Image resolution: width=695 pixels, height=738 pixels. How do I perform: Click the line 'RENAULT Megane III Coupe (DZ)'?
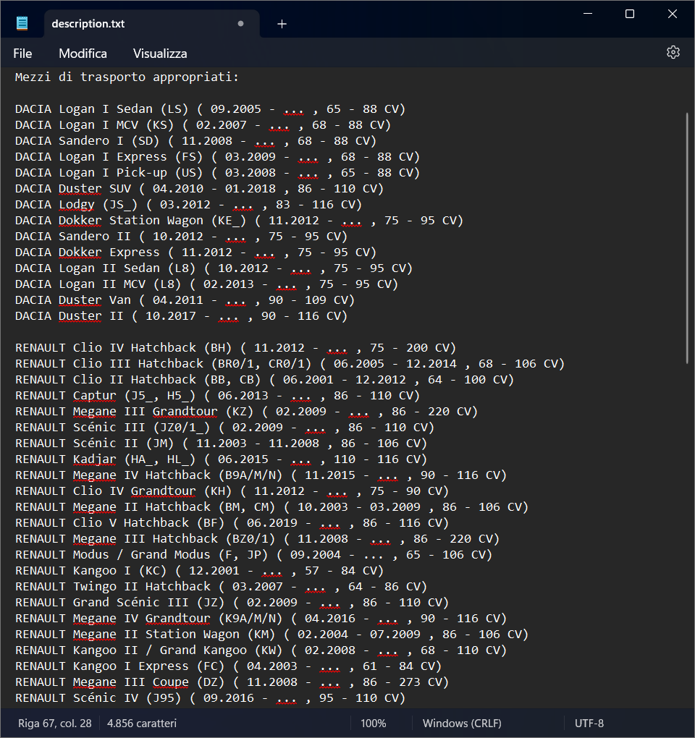[232, 683]
